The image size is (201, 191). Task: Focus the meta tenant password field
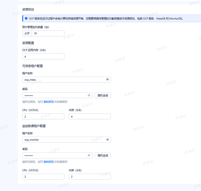coord(57,95)
